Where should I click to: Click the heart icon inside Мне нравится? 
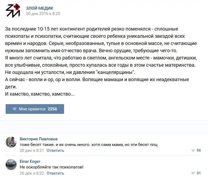(x=14, y=109)
